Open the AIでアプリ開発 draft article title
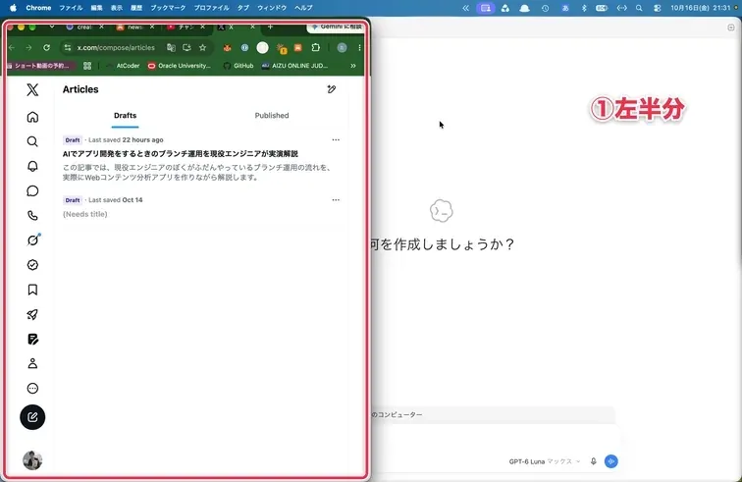Image resolution: width=742 pixels, height=482 pixels. [181, 154]
